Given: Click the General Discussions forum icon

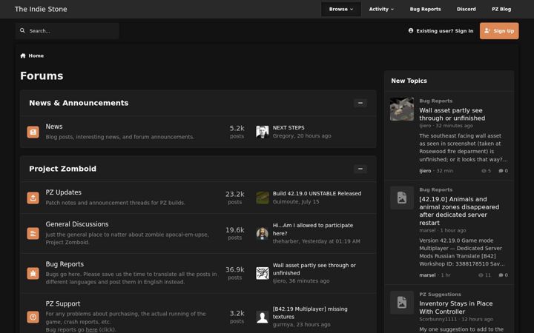Looking at the screenshot, I should click(x=33, y=233).
